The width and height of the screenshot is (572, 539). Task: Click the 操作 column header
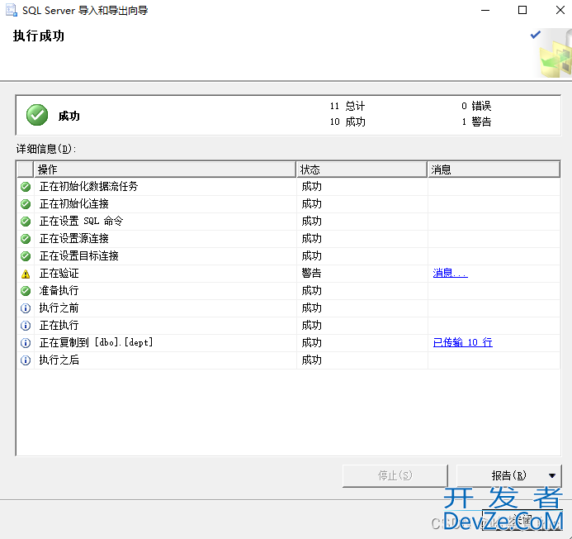164,169
